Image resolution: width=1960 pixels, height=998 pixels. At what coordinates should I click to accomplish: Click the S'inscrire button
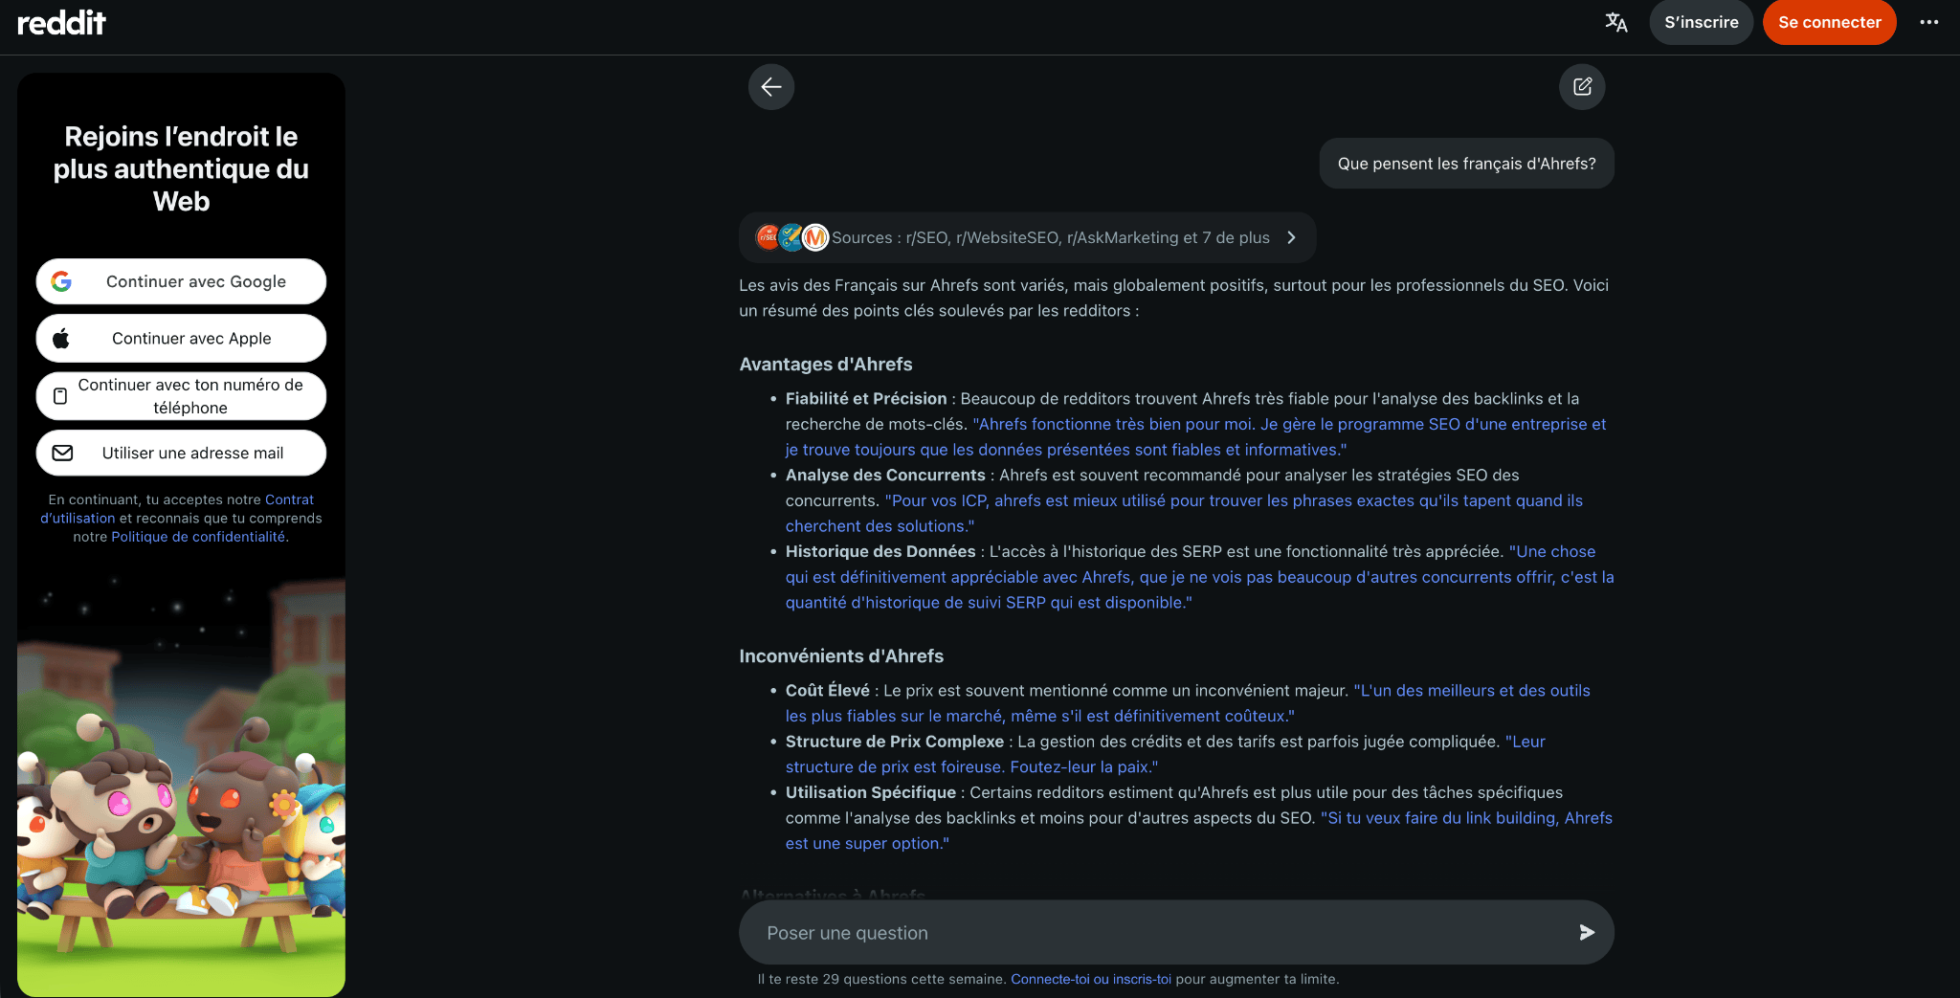(x=1701, y=22)
